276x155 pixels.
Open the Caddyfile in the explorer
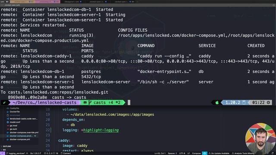(x=14, y=108)
